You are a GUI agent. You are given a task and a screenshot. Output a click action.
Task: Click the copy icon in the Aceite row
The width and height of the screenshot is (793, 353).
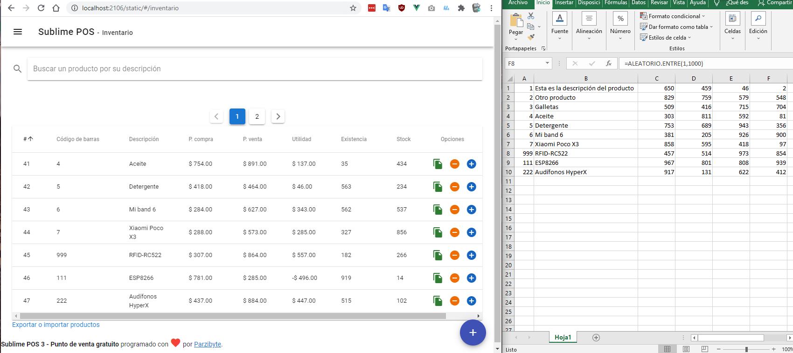click(x=438, y=164)
